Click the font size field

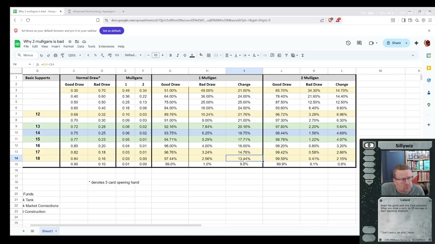(155, 55)
